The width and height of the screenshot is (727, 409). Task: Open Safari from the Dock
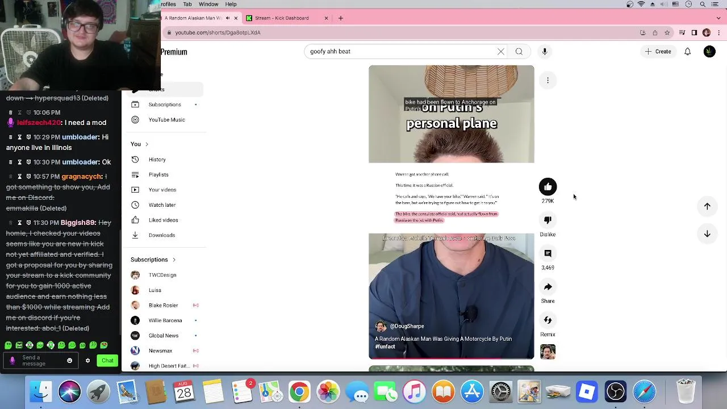(645, 392)
